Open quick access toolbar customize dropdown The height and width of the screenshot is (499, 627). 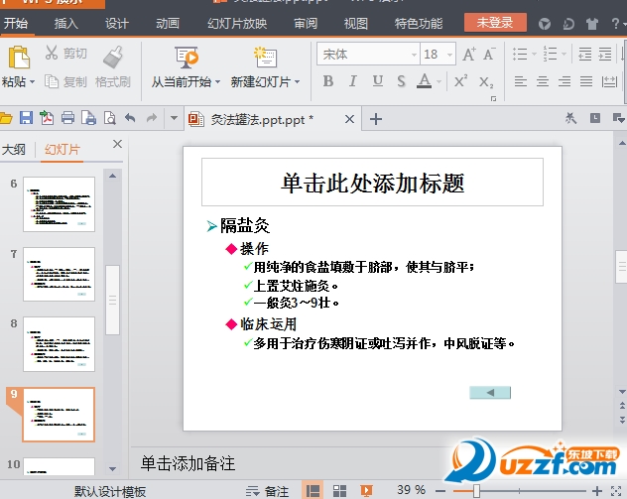(174, 118)
